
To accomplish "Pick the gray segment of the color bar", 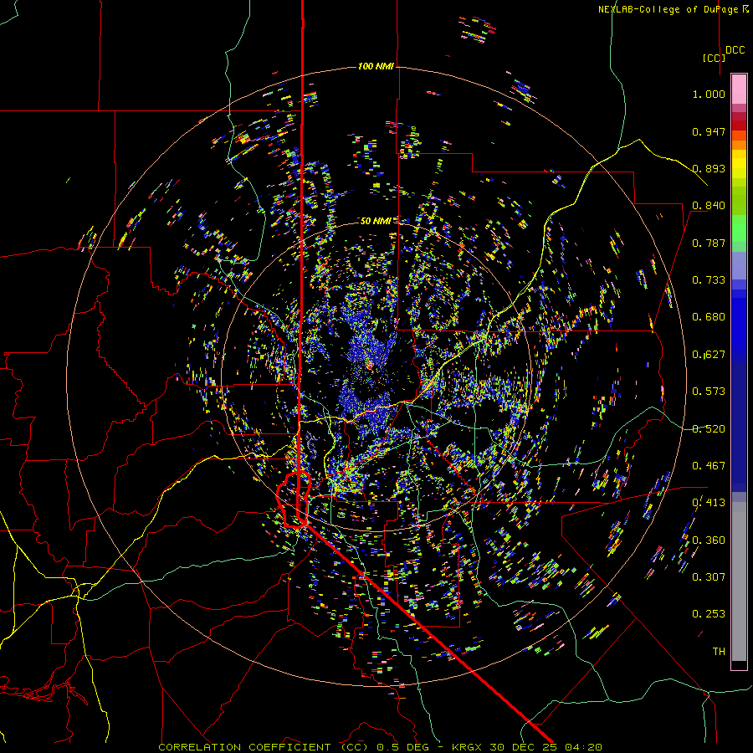I will [739, 581].
